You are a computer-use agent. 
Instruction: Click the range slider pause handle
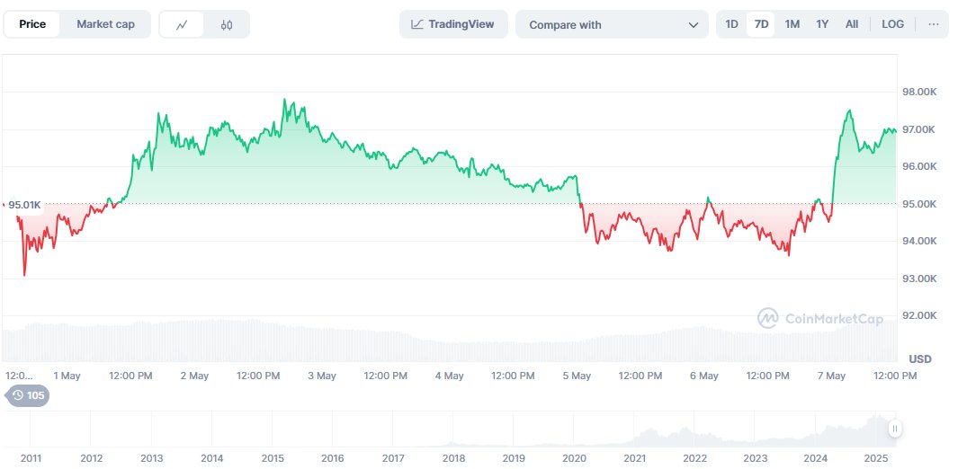(894, 429)
